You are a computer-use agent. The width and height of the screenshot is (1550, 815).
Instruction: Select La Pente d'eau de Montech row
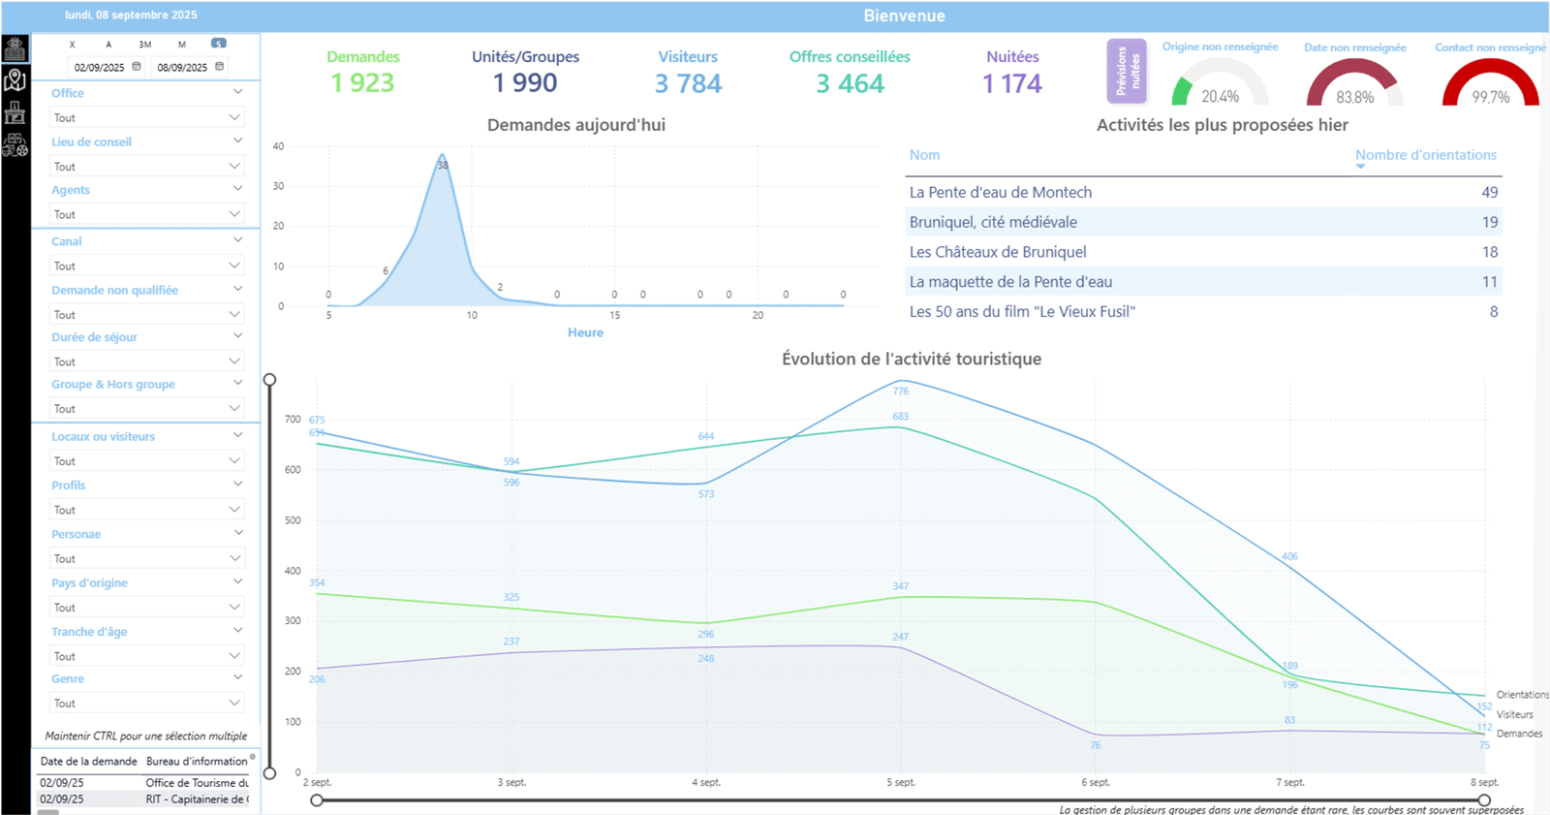point(1000,193)
